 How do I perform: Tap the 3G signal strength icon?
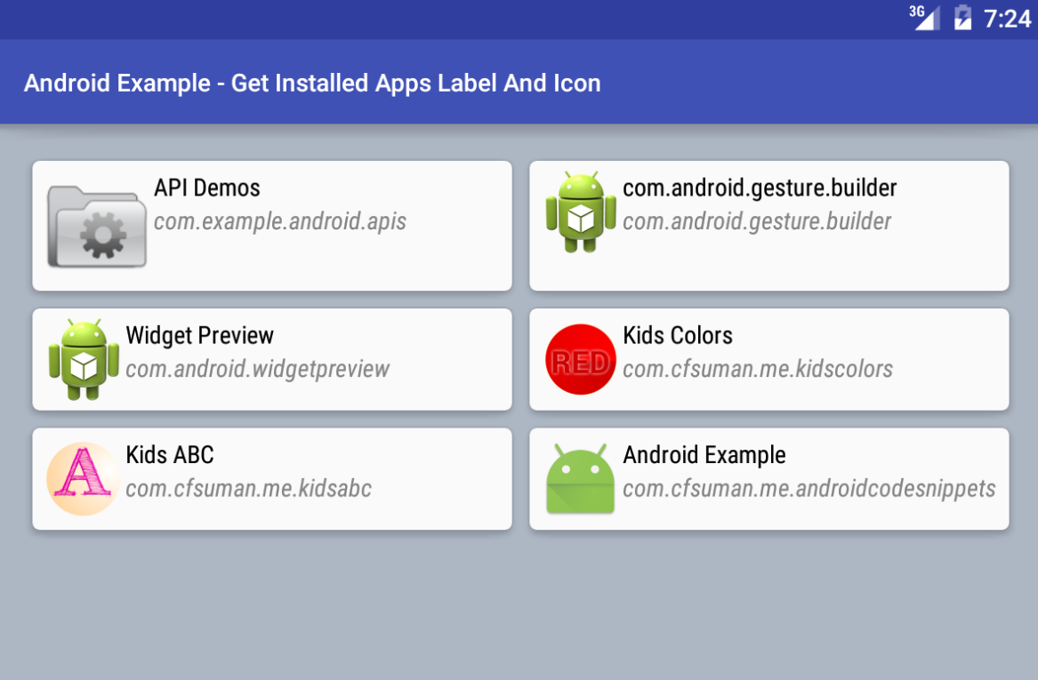pos(925,17)
